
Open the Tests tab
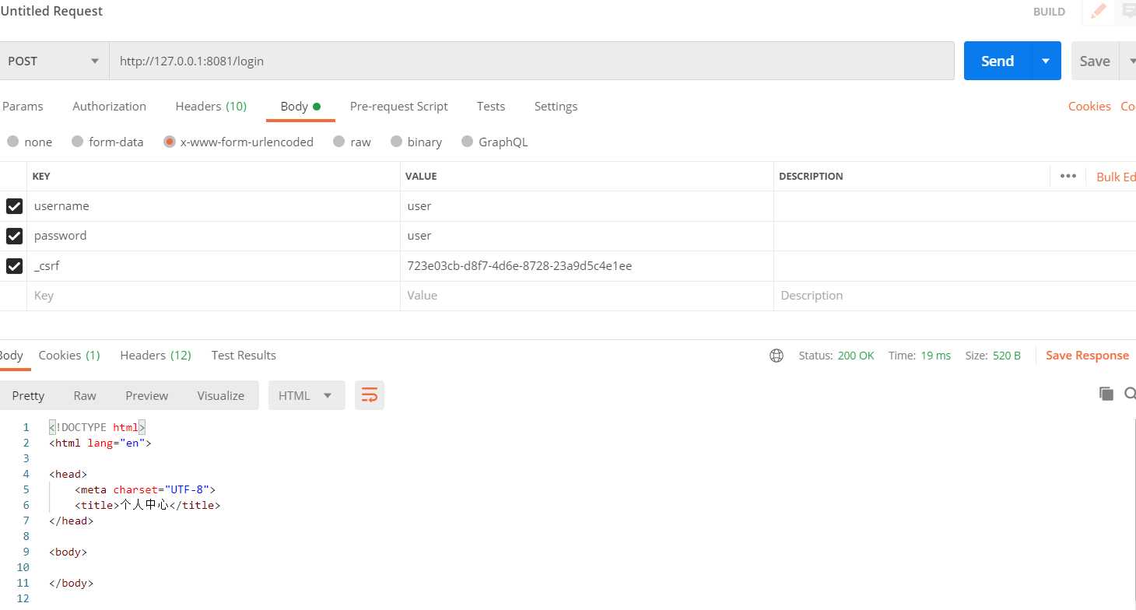tap(491, 107)
